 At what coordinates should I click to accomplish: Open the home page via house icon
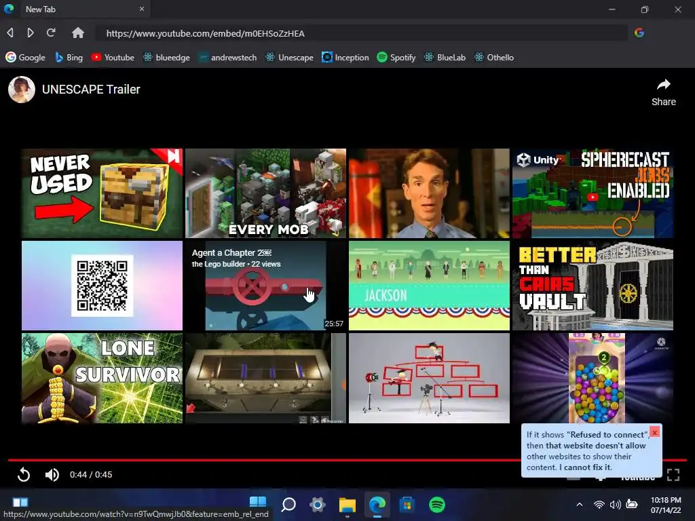click(x=78, y=33)
